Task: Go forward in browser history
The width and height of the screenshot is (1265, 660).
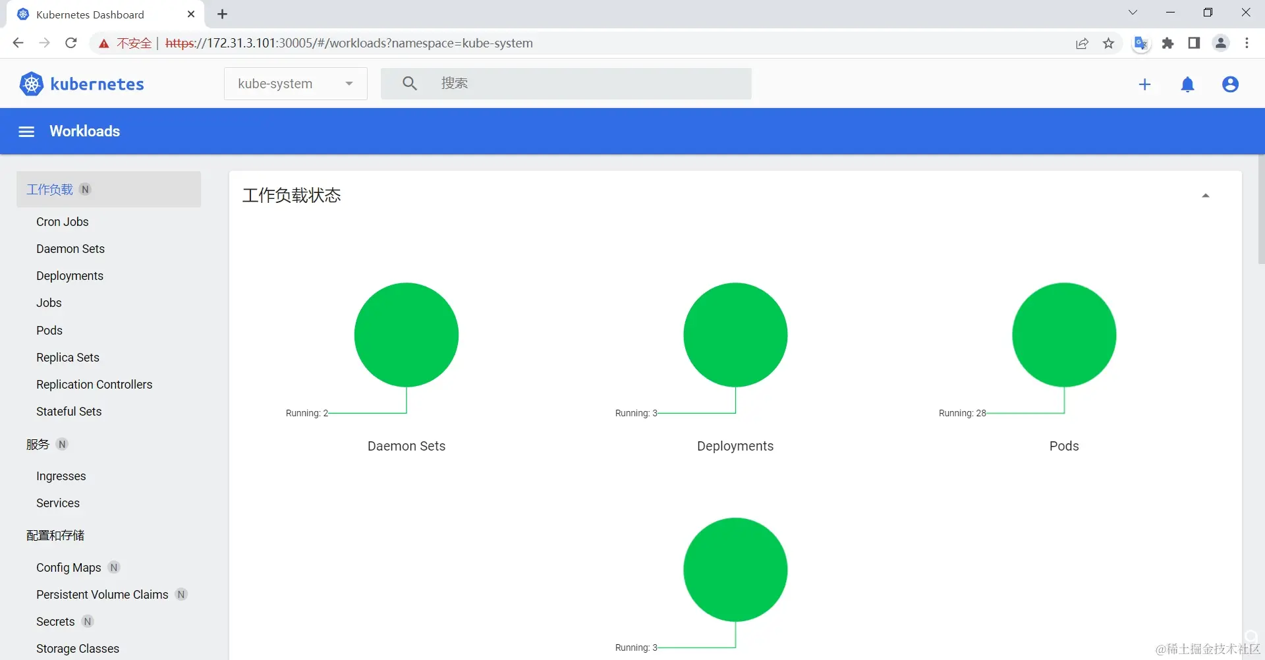Action: coord(44,43)
